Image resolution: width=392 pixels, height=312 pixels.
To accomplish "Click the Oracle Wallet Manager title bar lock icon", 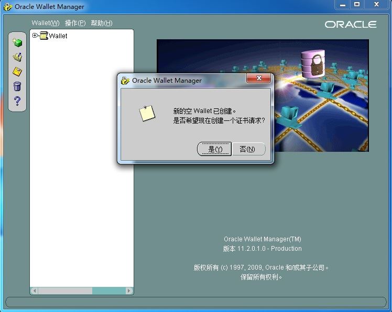I will click(8, 7).
